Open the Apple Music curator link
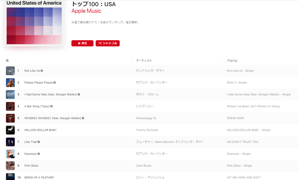 coord(86,11)
